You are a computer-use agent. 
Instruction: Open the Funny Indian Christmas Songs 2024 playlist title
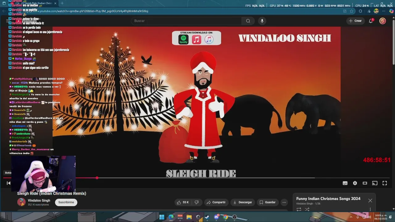tap(328, 199)
